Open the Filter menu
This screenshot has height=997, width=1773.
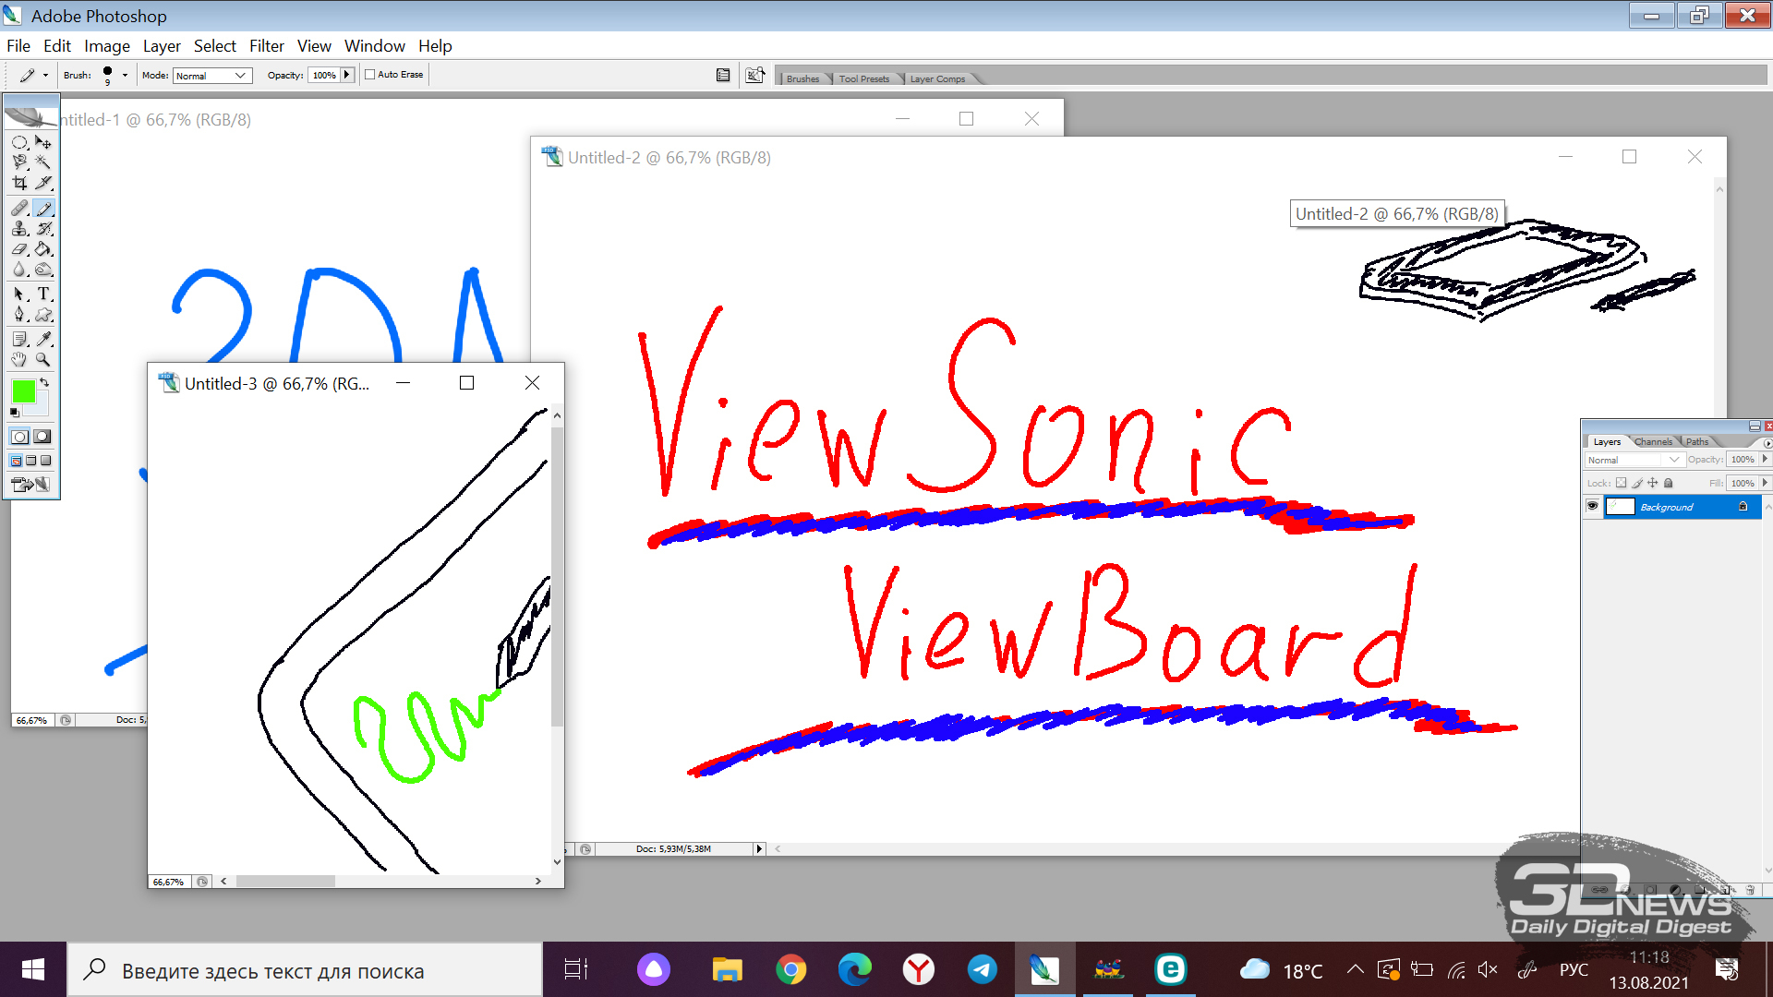(x=267, y=46)
